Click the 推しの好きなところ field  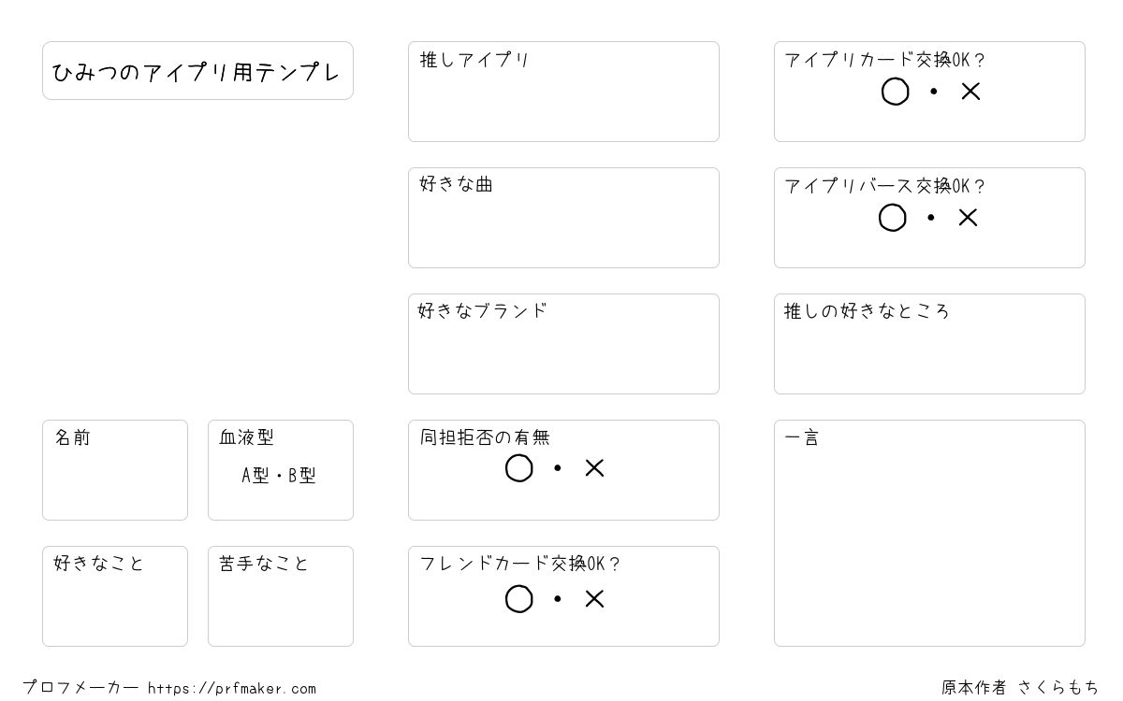[929, 344]
